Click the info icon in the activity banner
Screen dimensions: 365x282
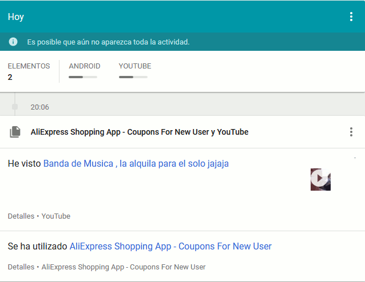click(13, 42)
